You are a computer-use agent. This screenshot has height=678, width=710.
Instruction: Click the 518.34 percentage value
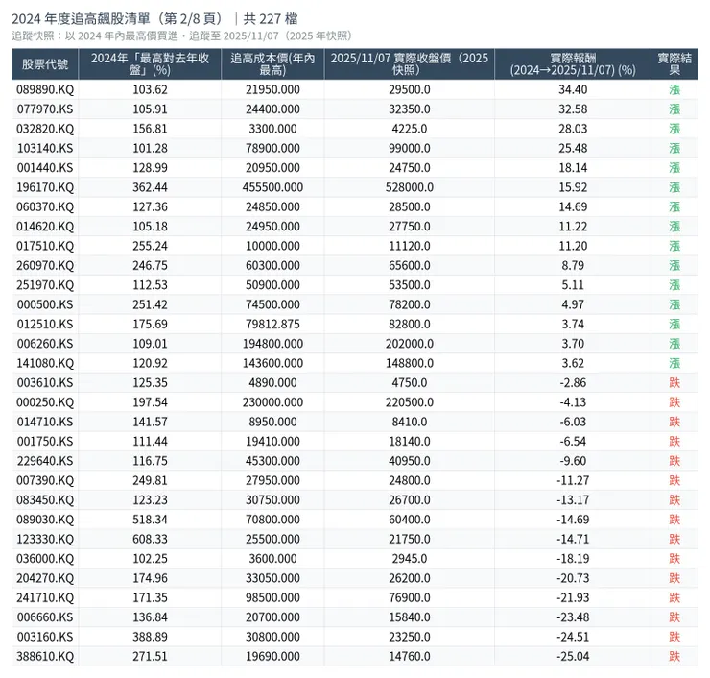(x=150, y=520)
